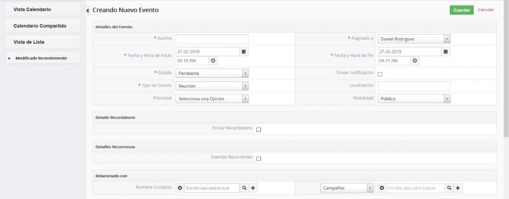The height and width of the screenshot is (199, 509).
Task: Click the end time clock icon
Action: click(415, 61)
